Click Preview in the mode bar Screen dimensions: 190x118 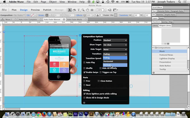(35, 10)
